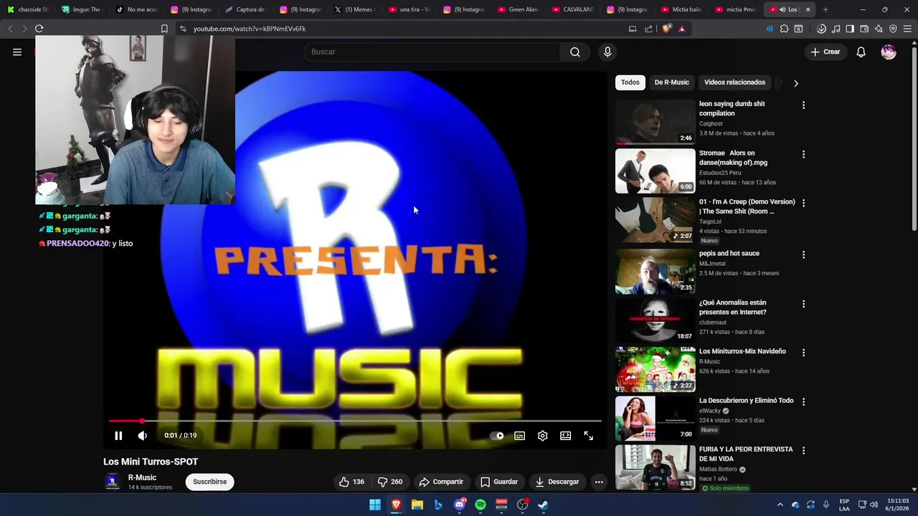
Task: Select the Todos filter chip
Action: (630, 82)
